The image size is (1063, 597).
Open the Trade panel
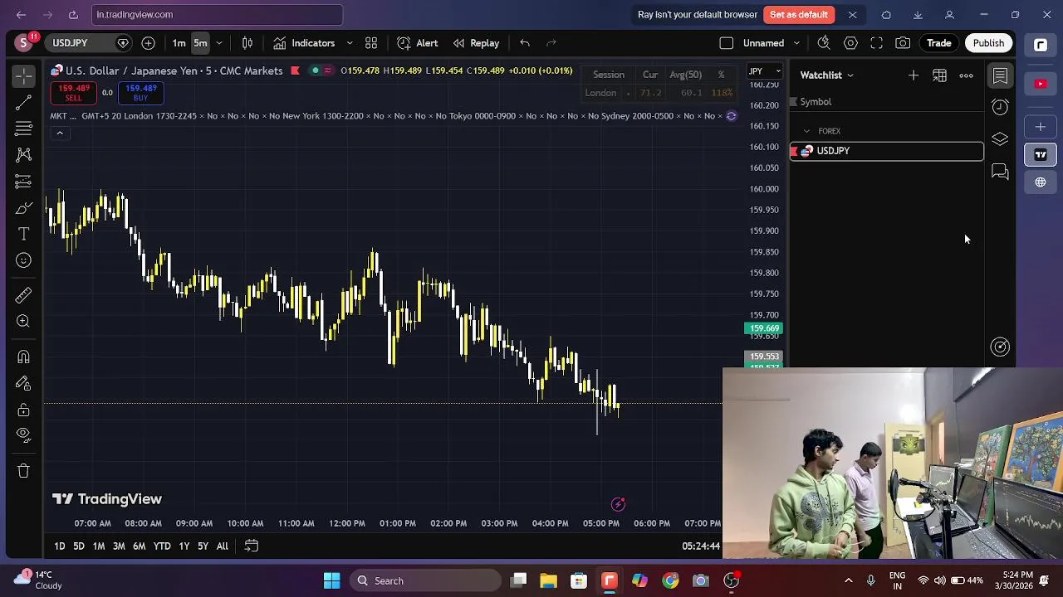939,43
